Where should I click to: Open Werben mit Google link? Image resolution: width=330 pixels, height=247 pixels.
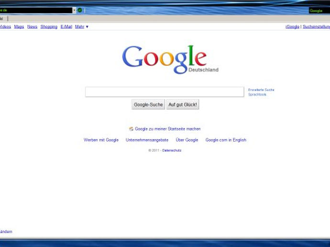101,140
